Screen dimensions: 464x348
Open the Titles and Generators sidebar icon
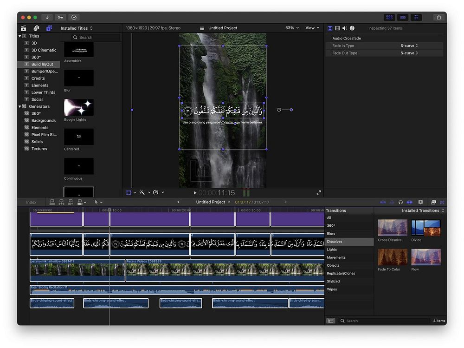point(49,28)
